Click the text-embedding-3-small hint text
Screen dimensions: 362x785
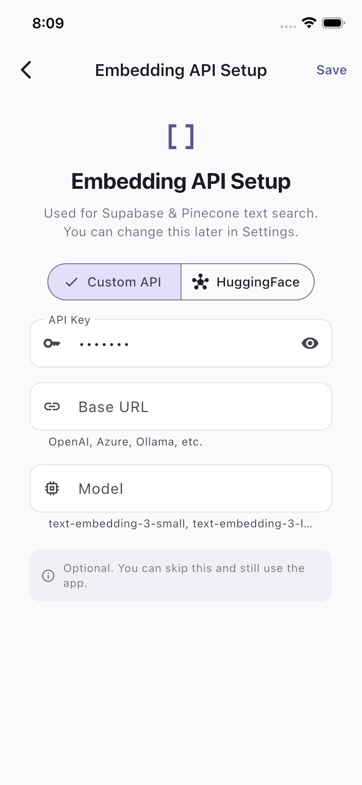[x=180, y=524]
